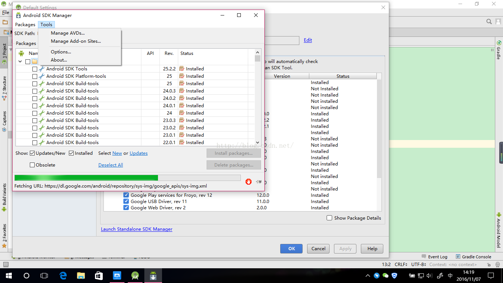Image resolution: width=503 pixels, height=283 pixels.
Task: Check the Show Package Details box
Action: pyautogui.click(x=329, y=218)
